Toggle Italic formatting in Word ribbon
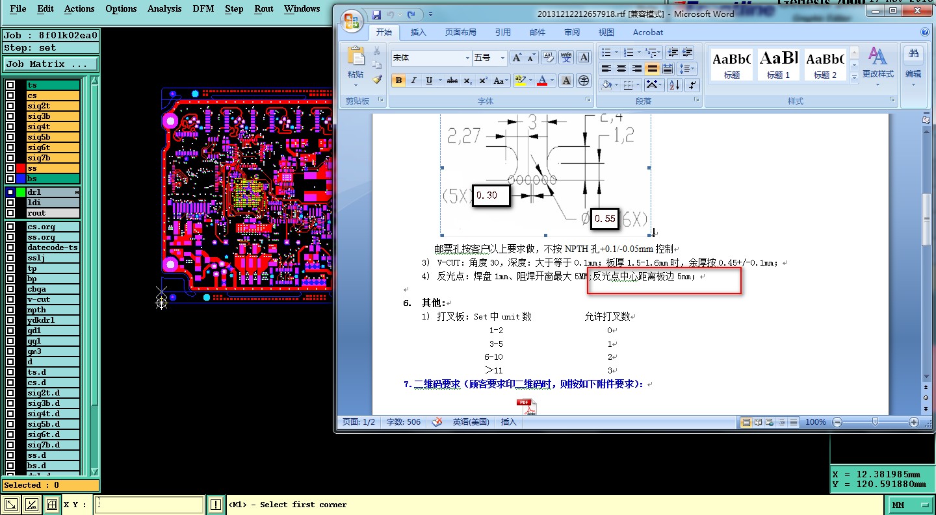Viewport: 936px width, 515px height. [x=413, y=81]
